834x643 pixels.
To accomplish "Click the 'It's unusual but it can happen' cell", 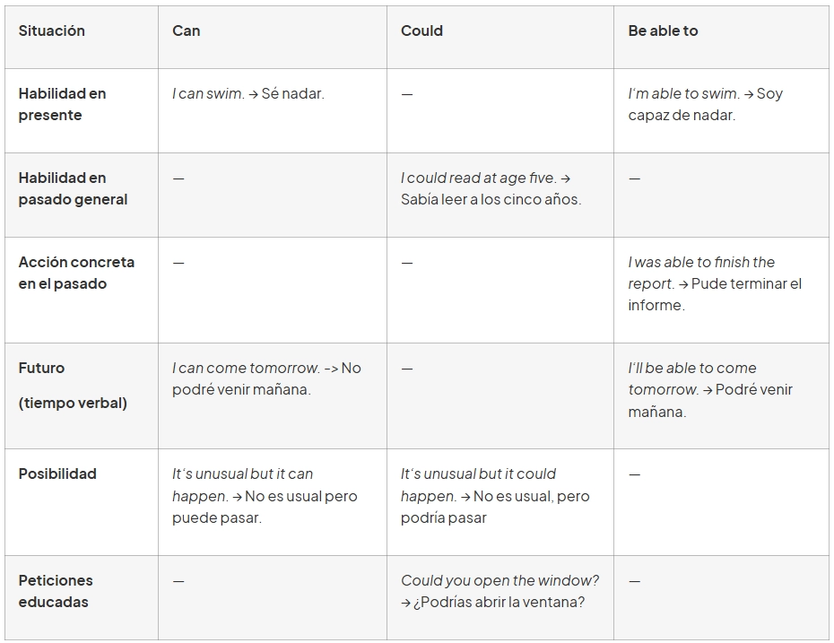I will coord(265,496).
